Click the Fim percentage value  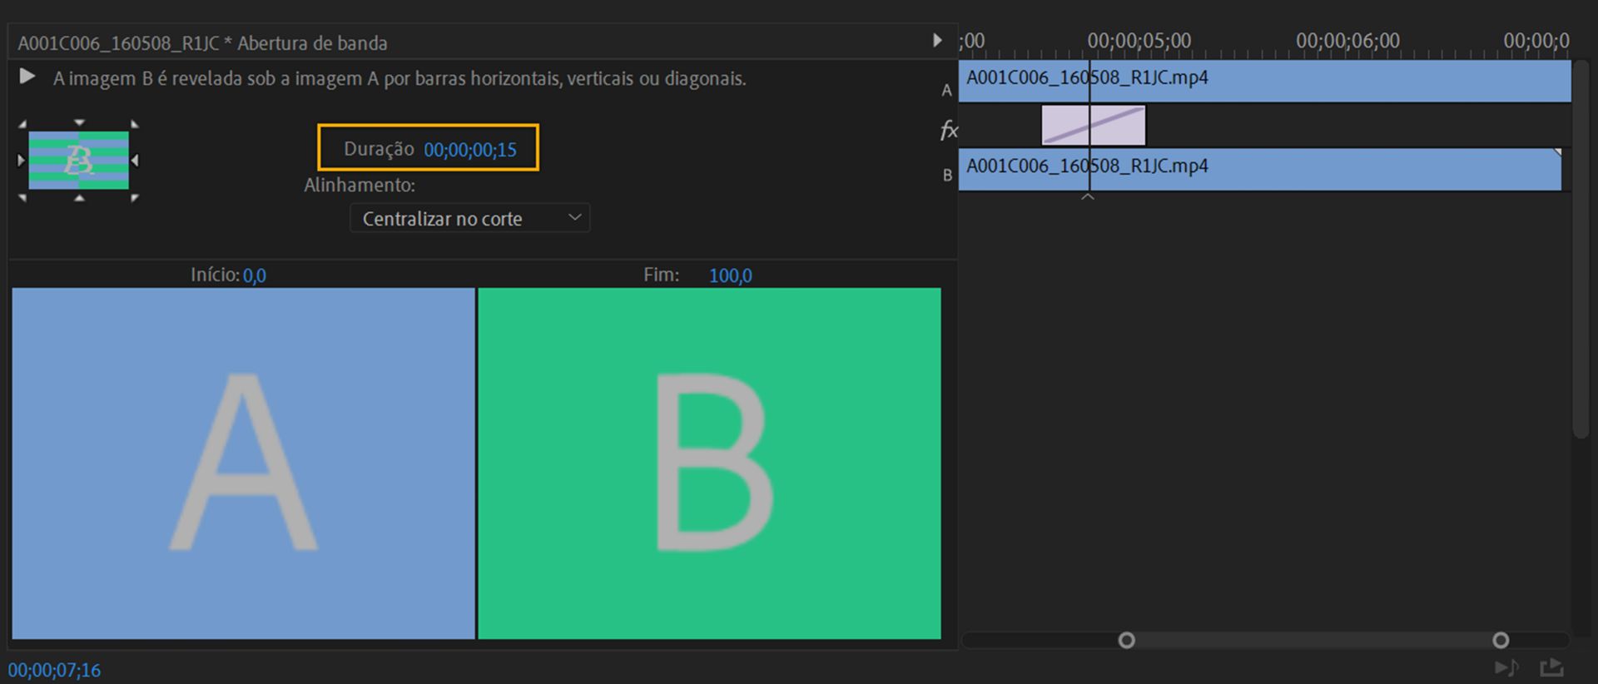[x=730, y=275]
